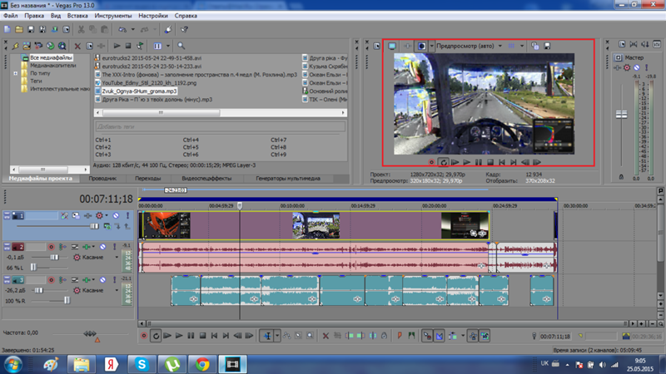Open overlays grid dropdown in preview toolbar

click(522, 46)
